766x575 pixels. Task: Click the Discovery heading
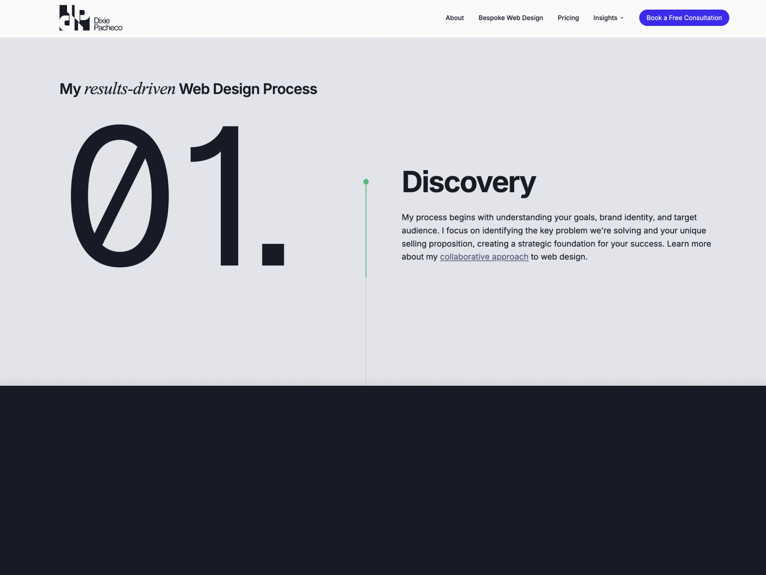tap(469, 183)
